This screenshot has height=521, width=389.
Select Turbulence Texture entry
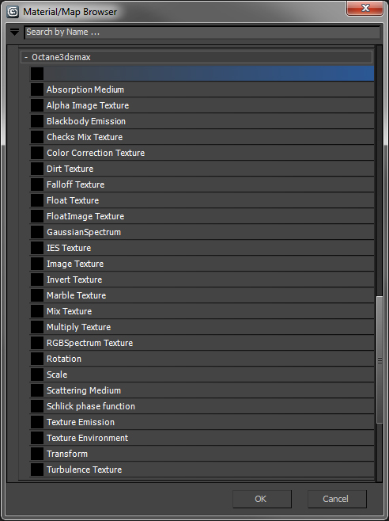[202, 470]
